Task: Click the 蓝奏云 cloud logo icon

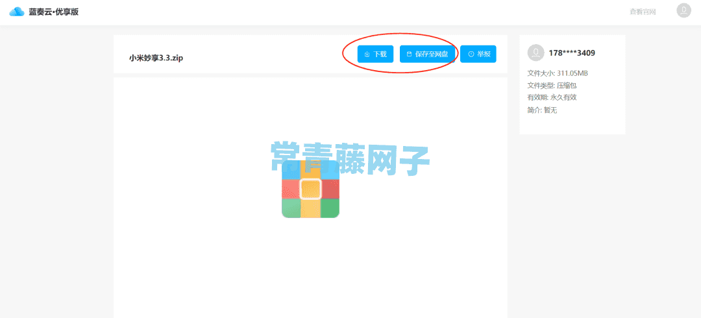Action: [x=16, y=12]
